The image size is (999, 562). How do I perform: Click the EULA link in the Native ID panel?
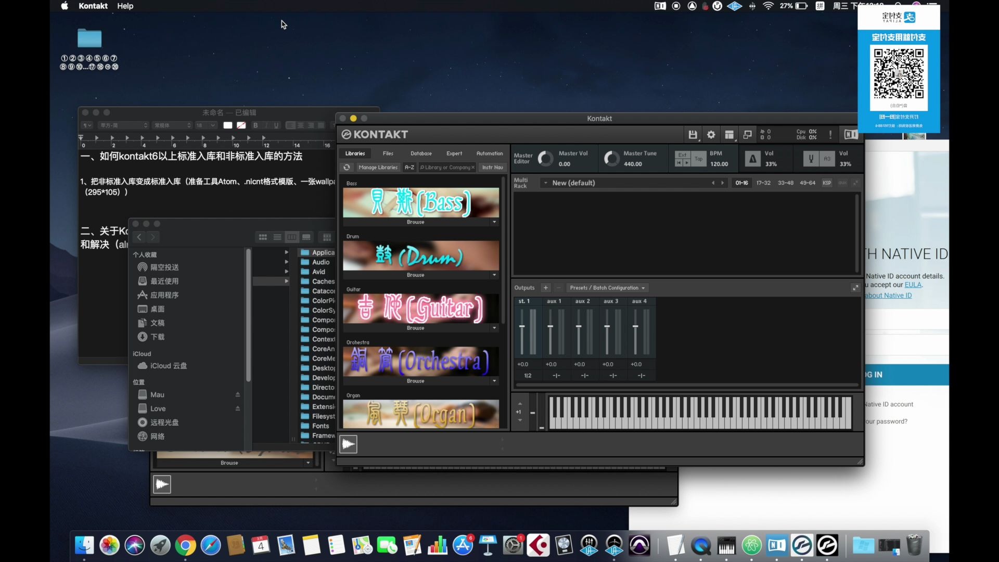pos(914,285)
